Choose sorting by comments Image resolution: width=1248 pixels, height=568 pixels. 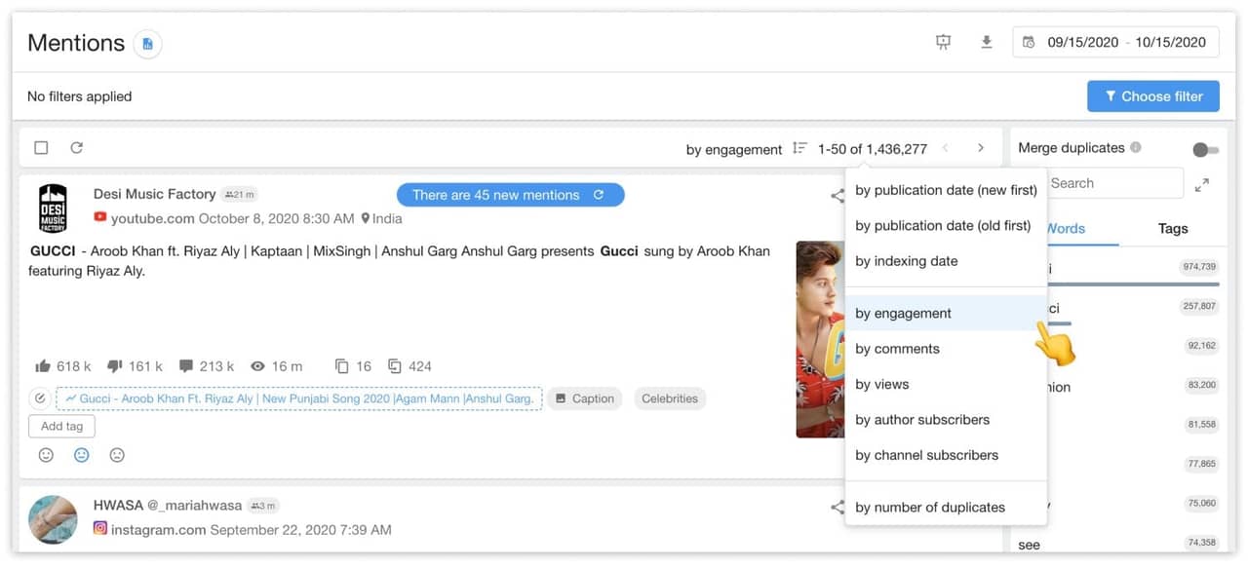pyautogui.click(x=897, y=348)
